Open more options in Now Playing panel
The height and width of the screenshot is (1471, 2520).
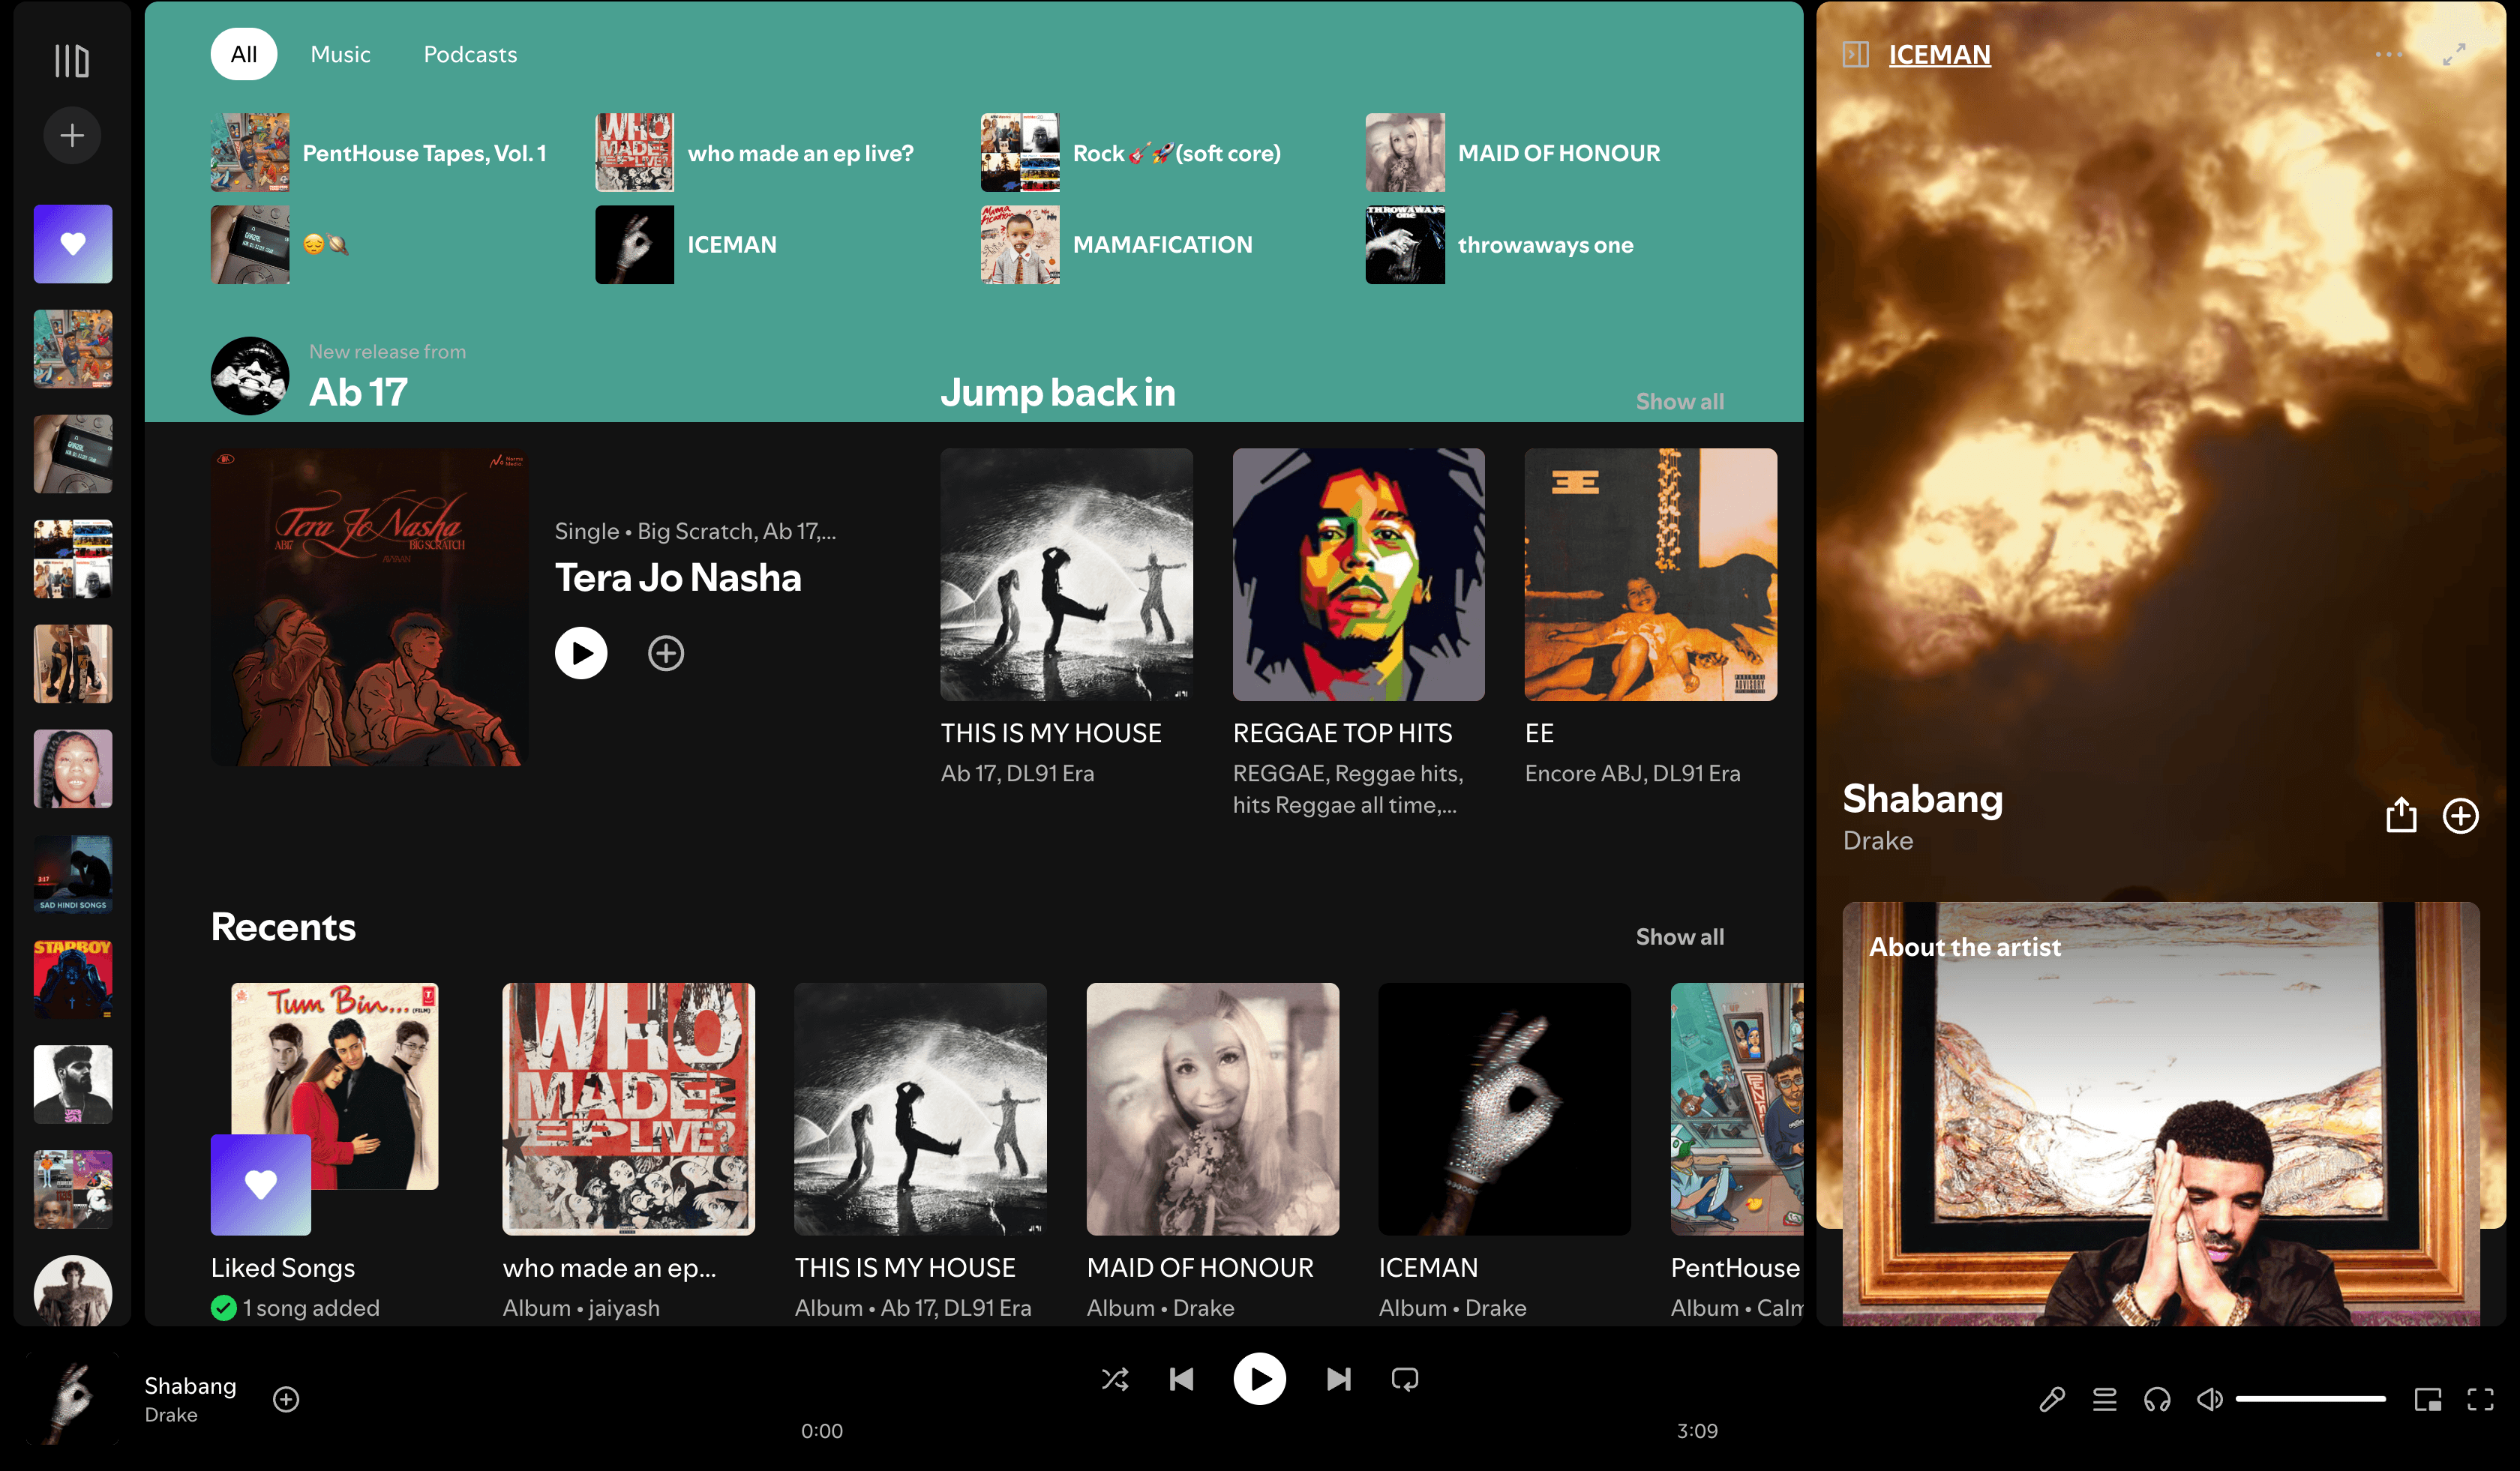coord(2389,54)
